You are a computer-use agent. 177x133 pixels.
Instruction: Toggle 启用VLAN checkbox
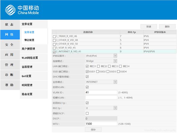pyautogui.click(x=87, y=87)
